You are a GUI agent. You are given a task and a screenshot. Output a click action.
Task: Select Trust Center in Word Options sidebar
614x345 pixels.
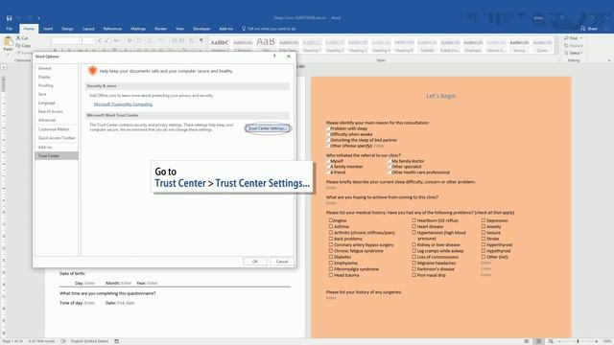[x=57, y=155]
